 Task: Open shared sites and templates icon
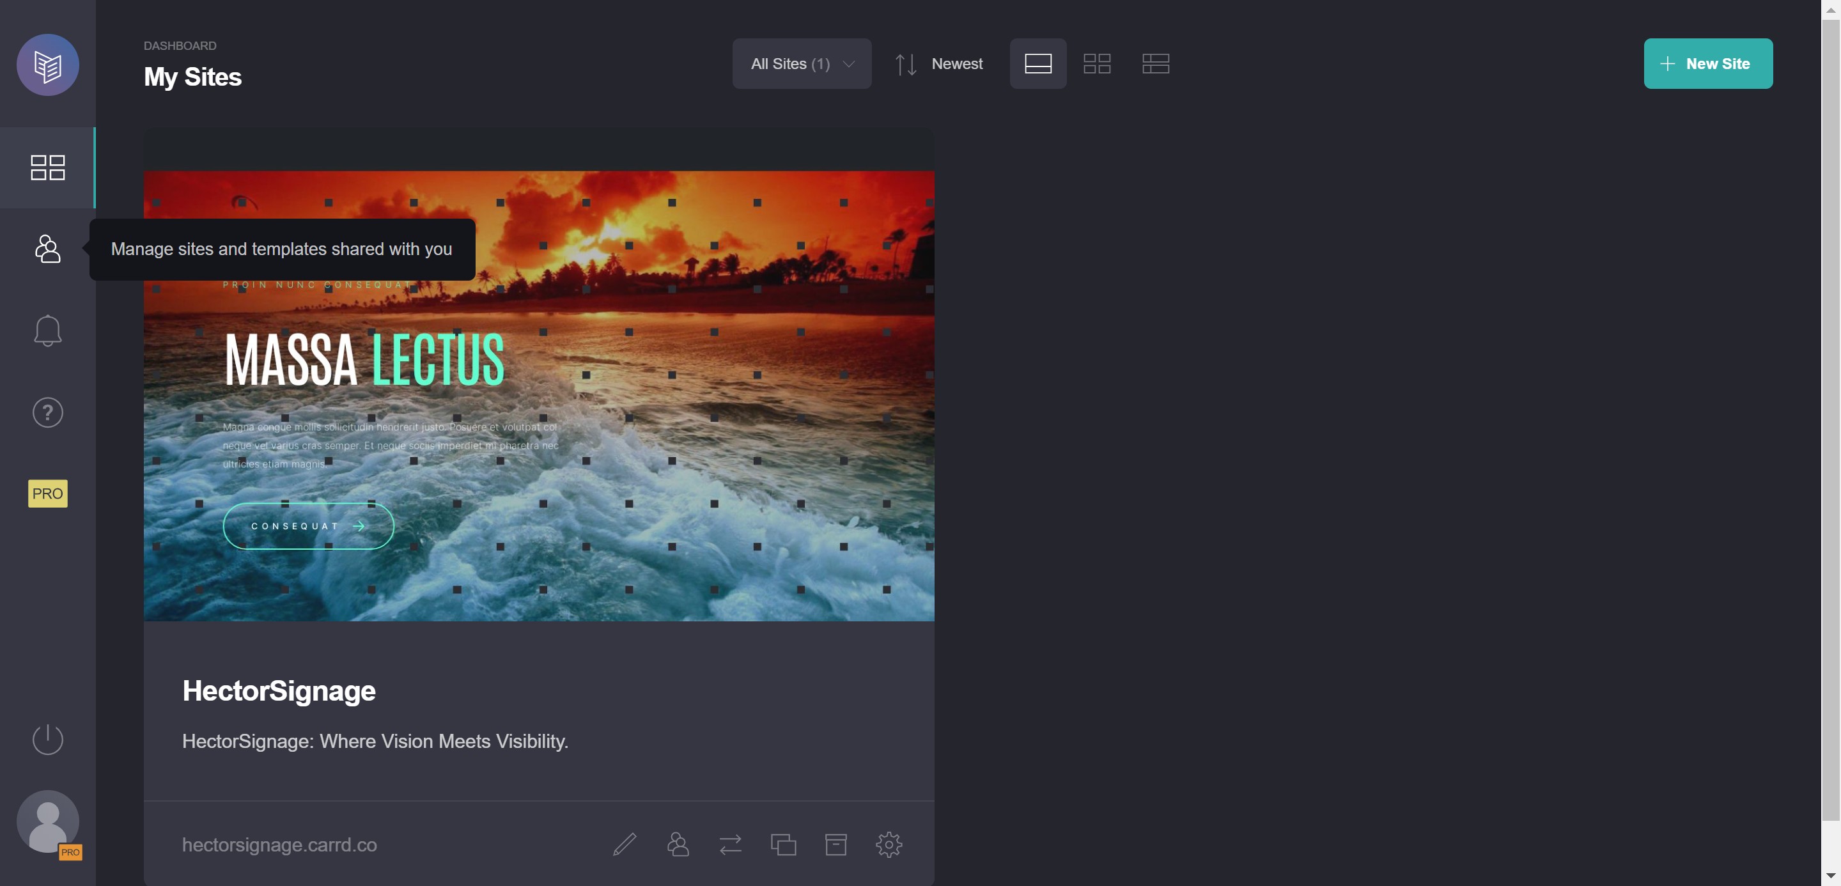coord(48,249)
